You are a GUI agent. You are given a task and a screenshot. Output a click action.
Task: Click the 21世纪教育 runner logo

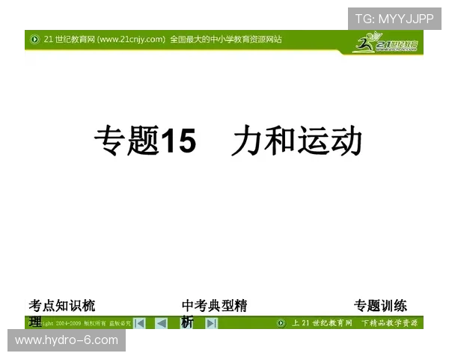click(x=385, y=43)
